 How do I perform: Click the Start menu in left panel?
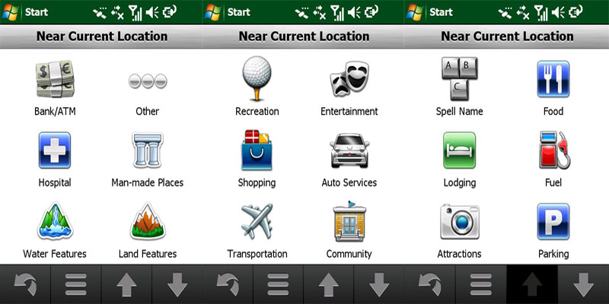tap(25, 12)
